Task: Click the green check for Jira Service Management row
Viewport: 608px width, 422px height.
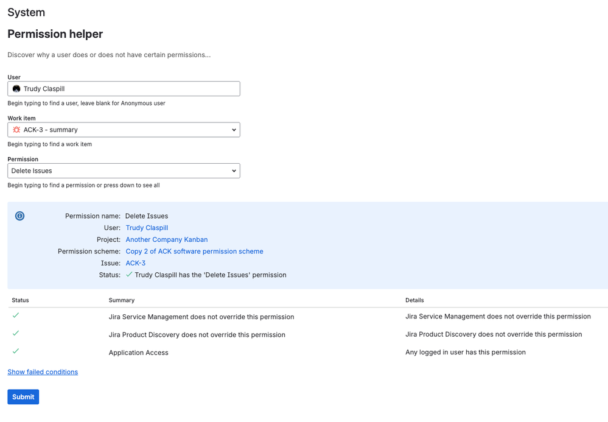Action: [16, 315]
